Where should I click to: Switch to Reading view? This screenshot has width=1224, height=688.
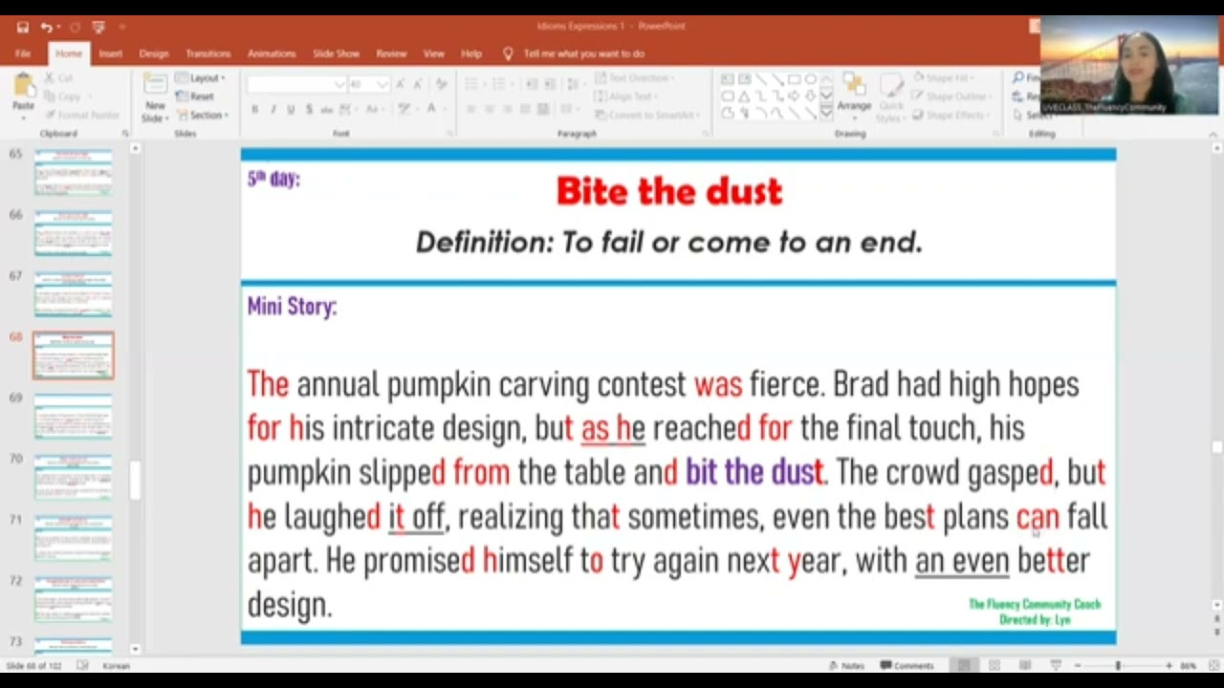point(1025,665)
